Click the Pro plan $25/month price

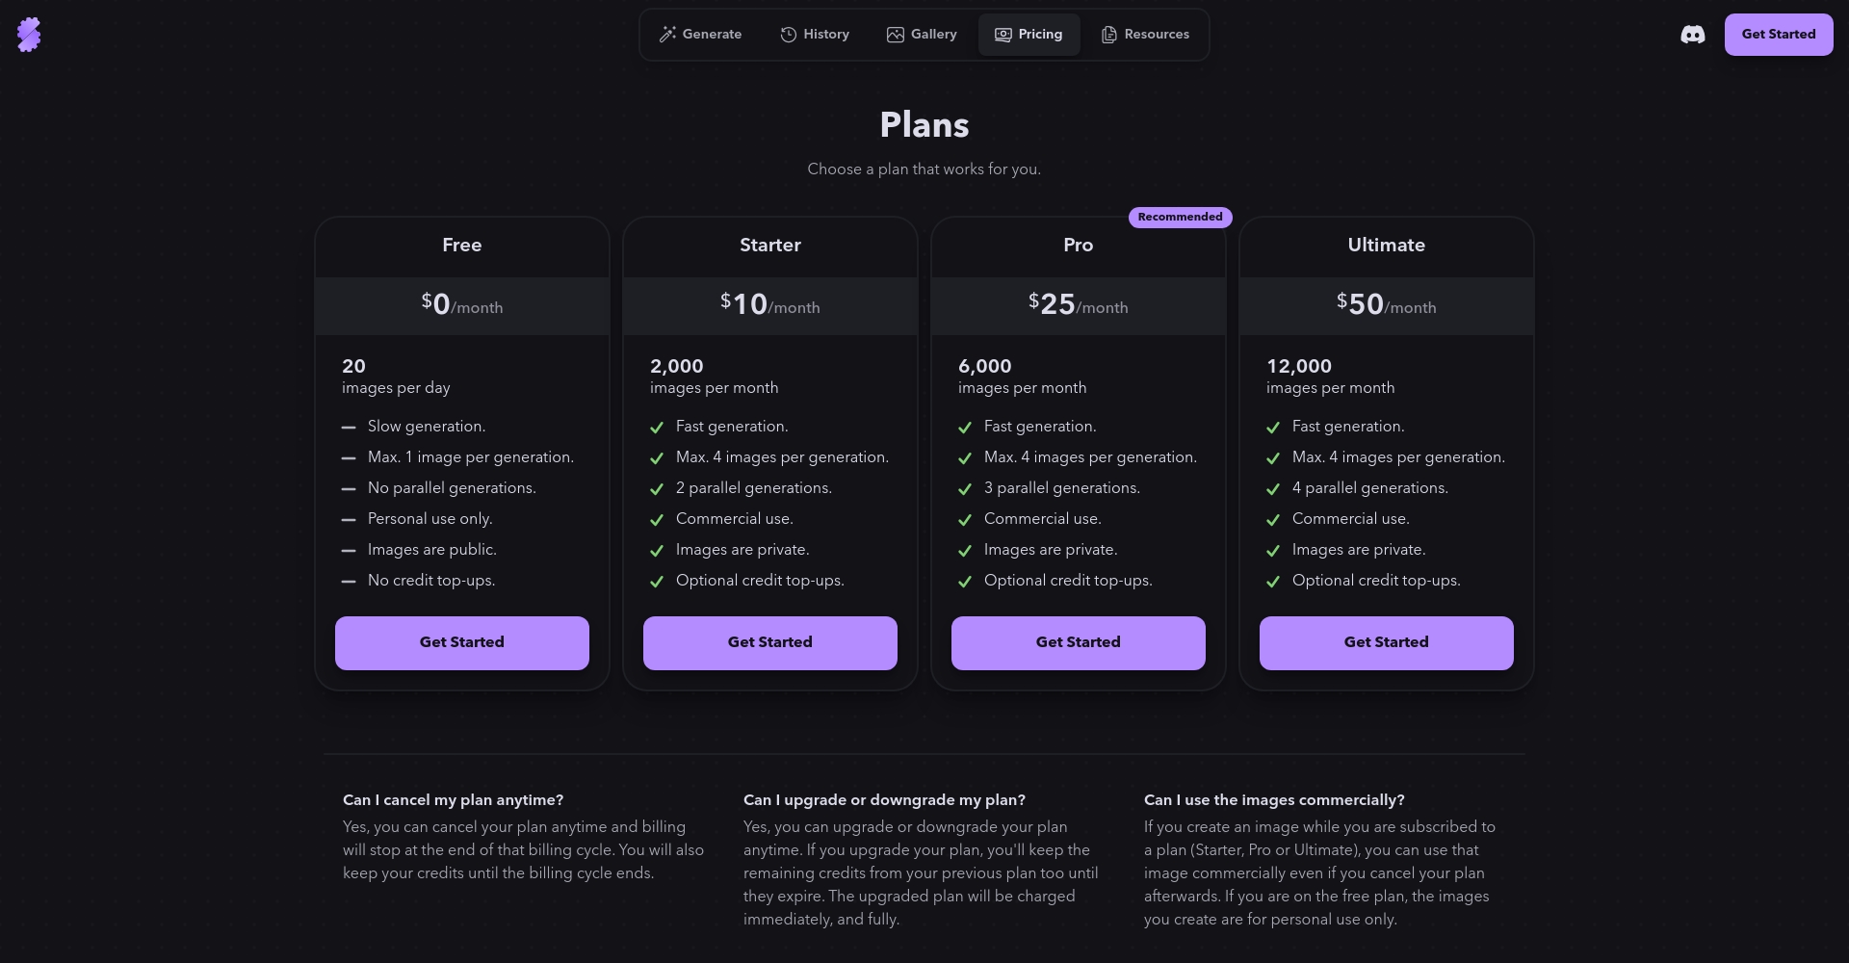tap(1078, 304)
